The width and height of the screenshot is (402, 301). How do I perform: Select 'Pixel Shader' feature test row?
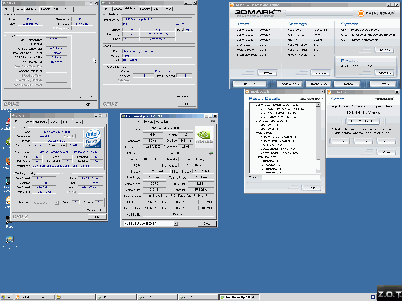click(271, 145)
